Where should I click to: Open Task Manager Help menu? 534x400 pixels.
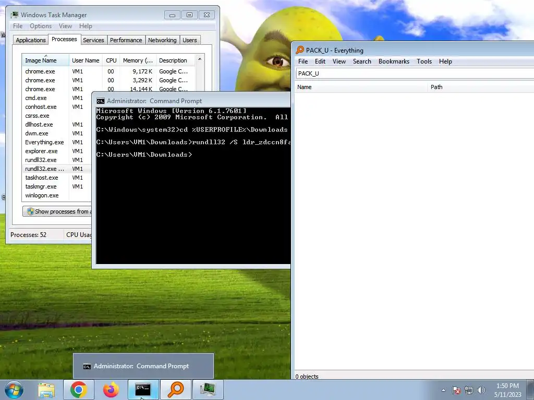[x=86, y=26]
